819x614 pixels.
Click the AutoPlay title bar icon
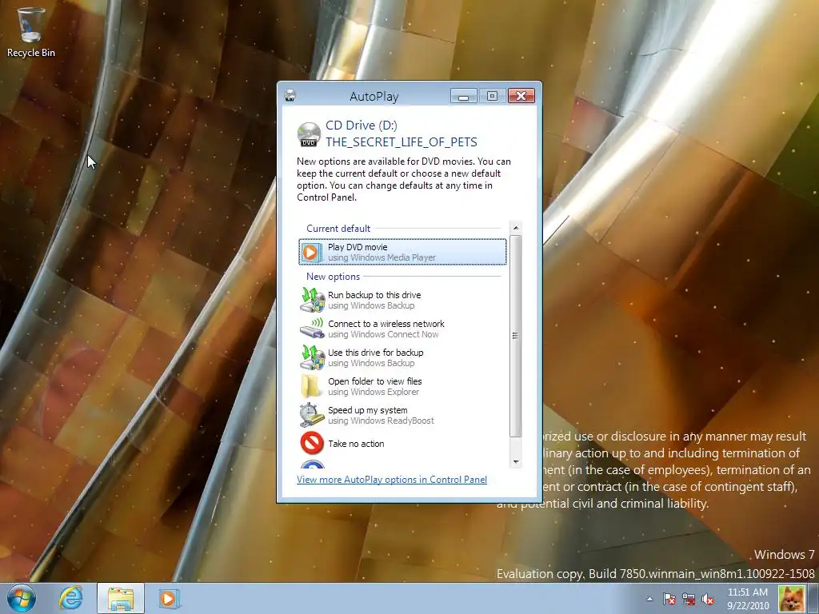pos(290,96)
